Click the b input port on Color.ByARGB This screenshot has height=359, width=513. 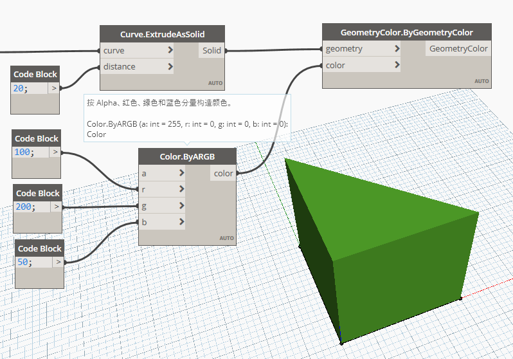[162, 222]
